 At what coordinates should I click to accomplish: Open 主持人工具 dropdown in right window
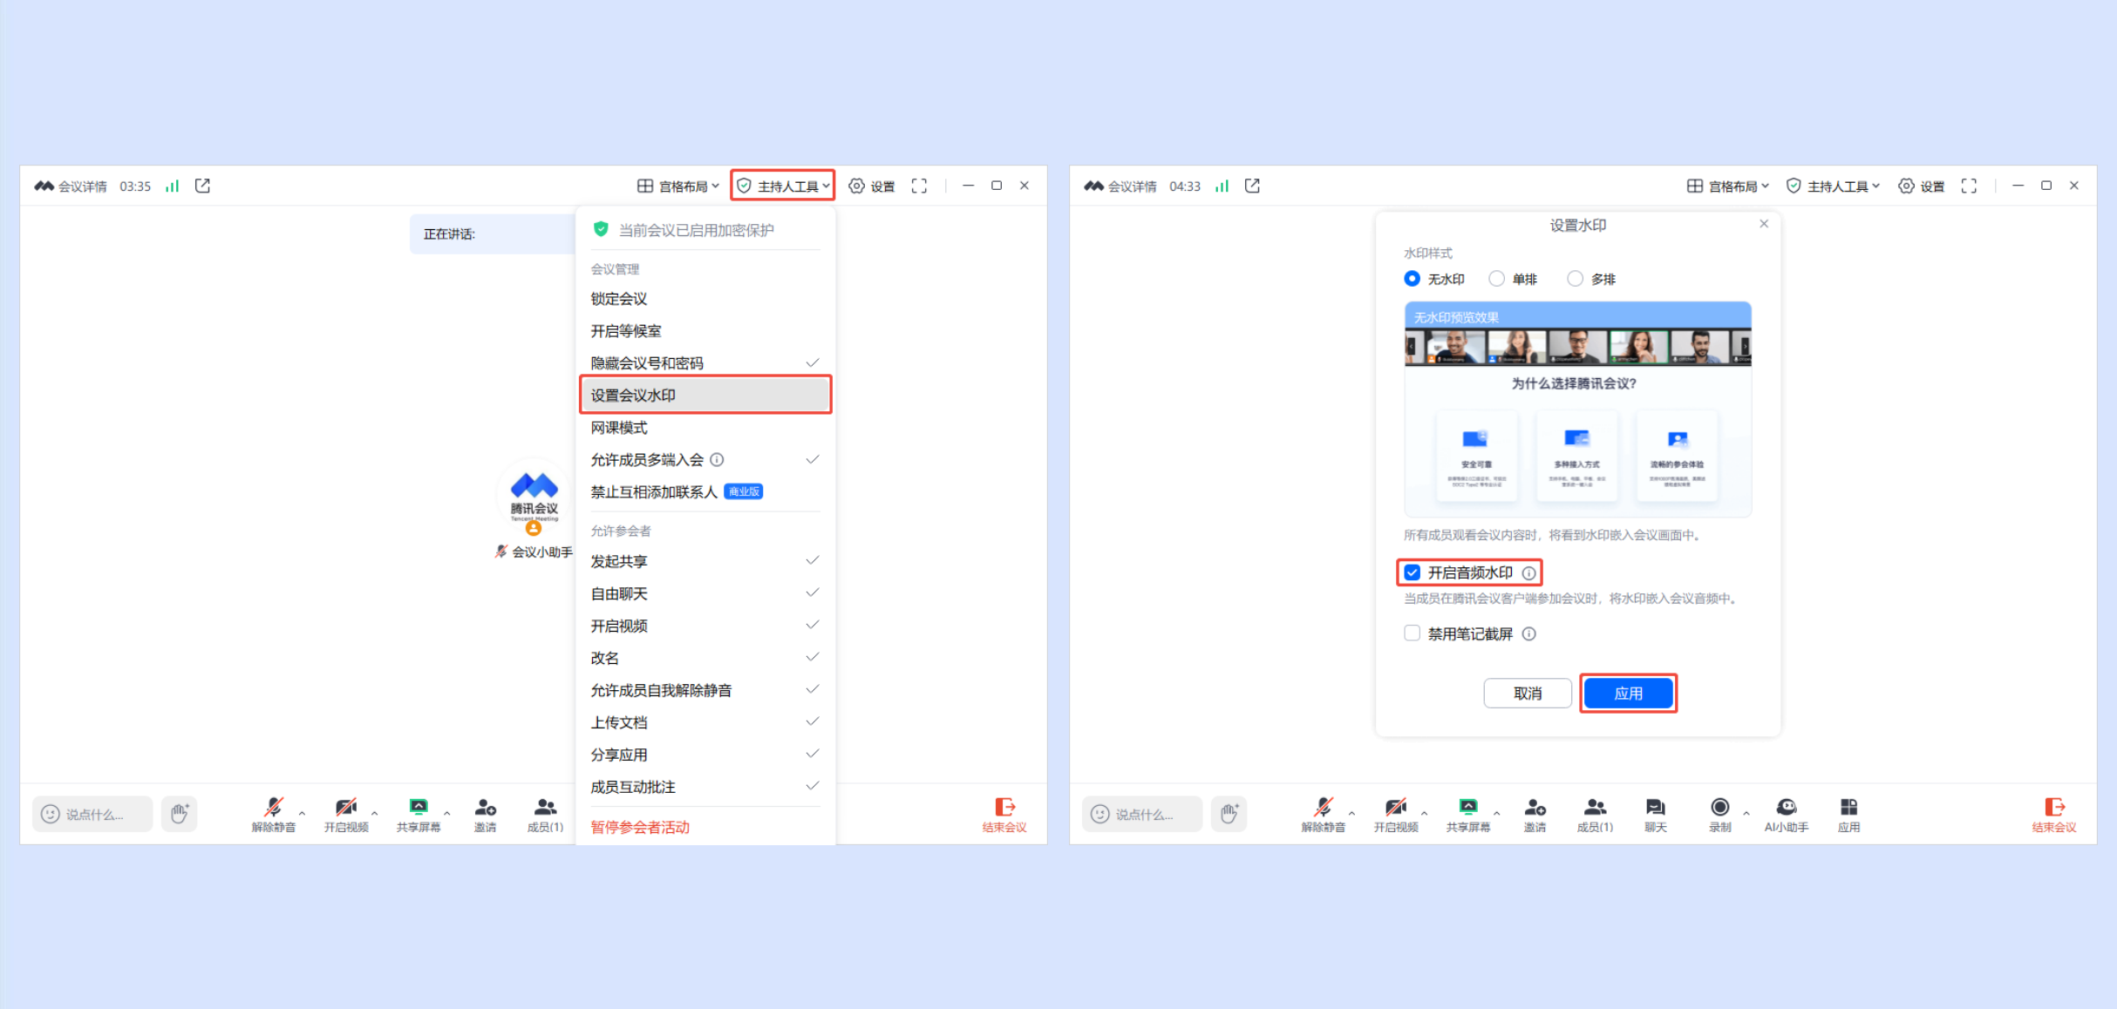(1832, 186)
